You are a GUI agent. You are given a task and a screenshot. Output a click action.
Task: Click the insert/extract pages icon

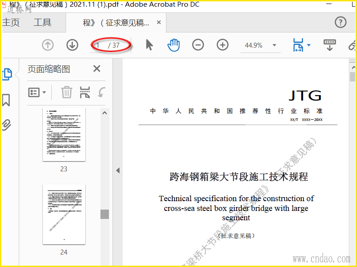(x=85, y=92)
